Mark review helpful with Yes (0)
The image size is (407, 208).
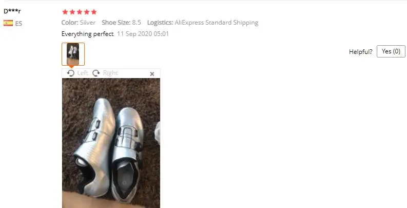391,51
